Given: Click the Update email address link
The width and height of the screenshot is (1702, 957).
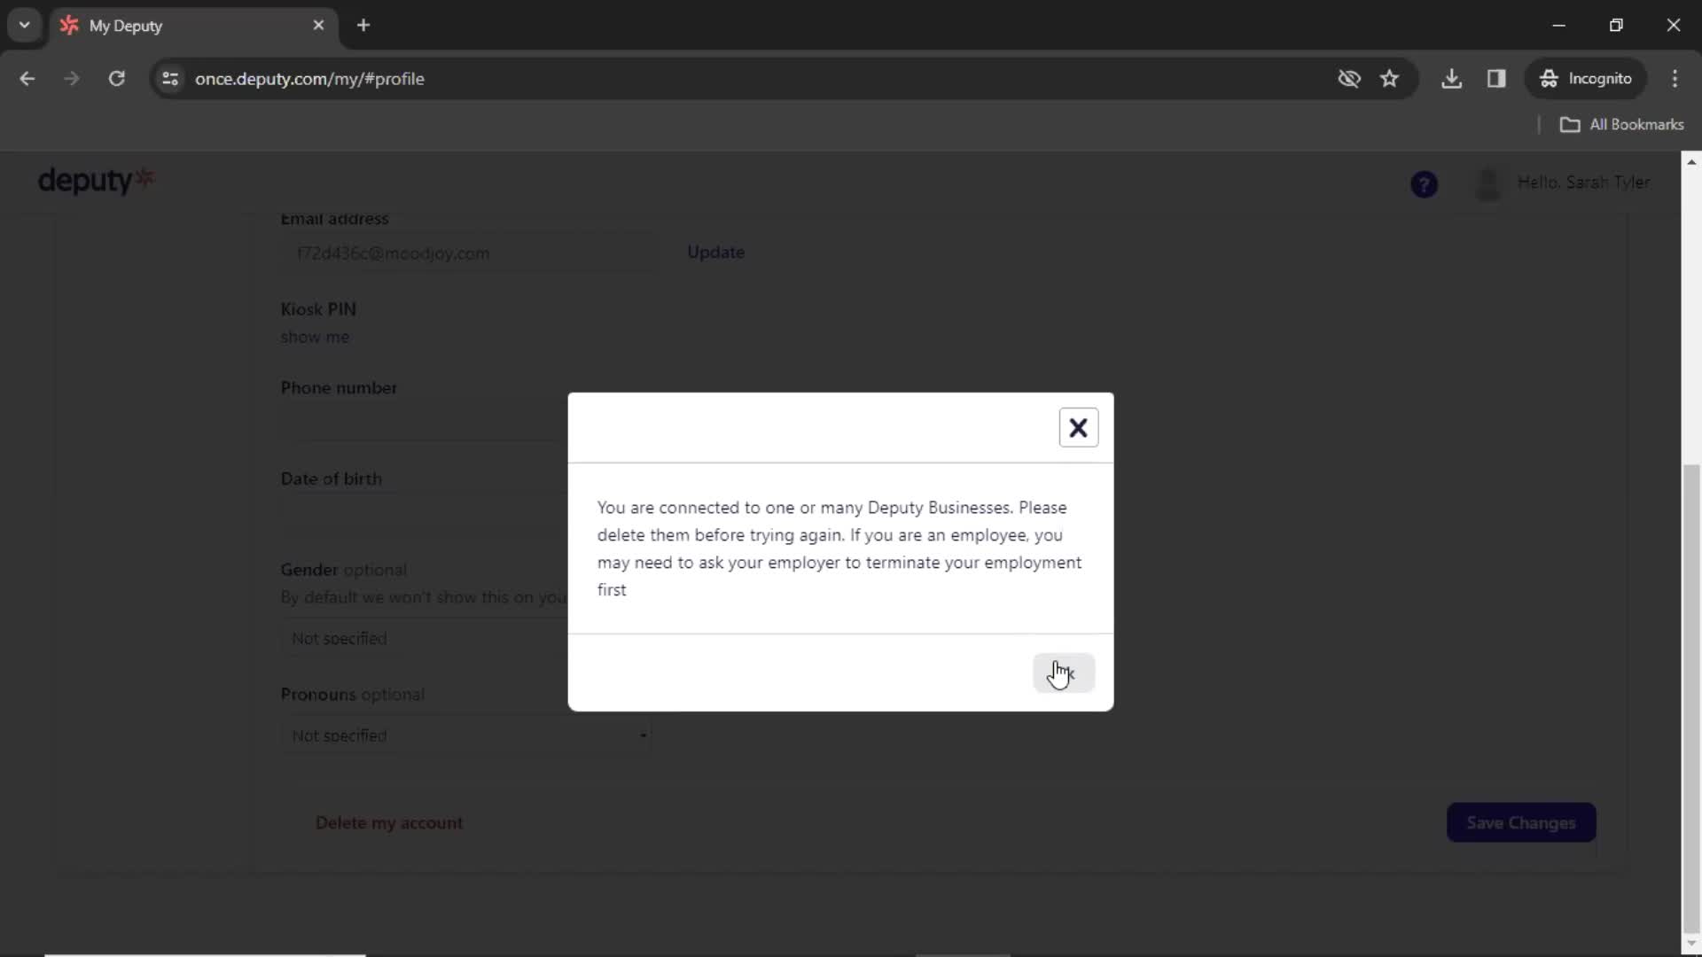Looking at the screenshot, I should click(x=716, y=252).
